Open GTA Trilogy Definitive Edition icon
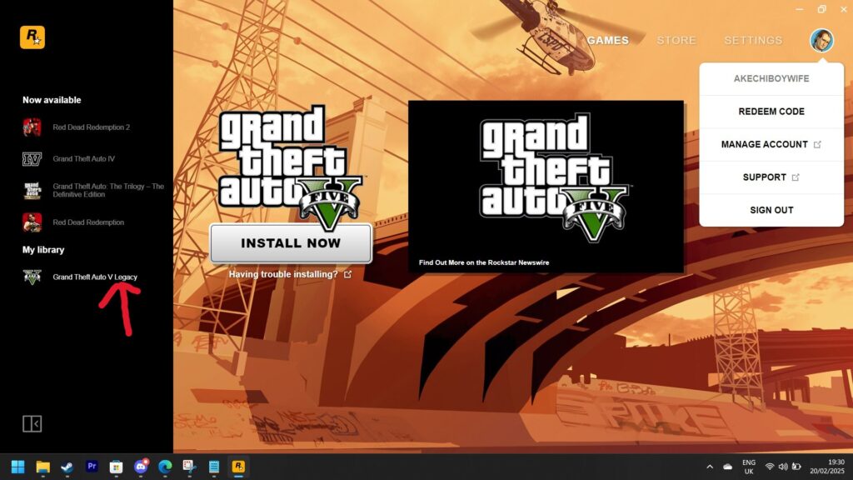Viewport: 853px width, 480px height. click(x=32, y=191)
